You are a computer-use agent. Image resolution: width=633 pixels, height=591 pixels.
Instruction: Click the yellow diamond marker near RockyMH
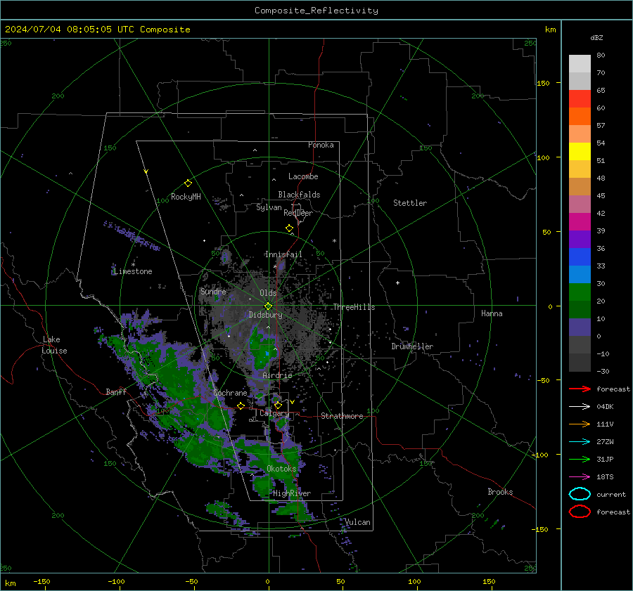click(x=188, y=183)
